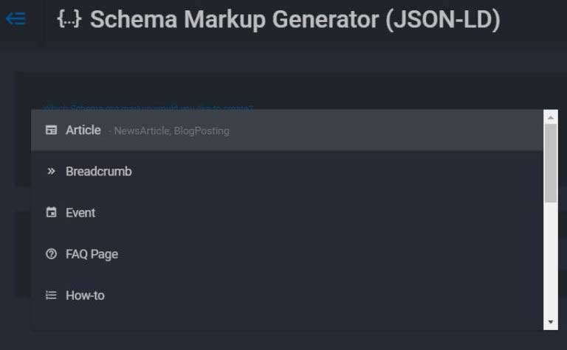
Task: Choose the Breadcrumb schema option
Action: [x=287, y=172]
